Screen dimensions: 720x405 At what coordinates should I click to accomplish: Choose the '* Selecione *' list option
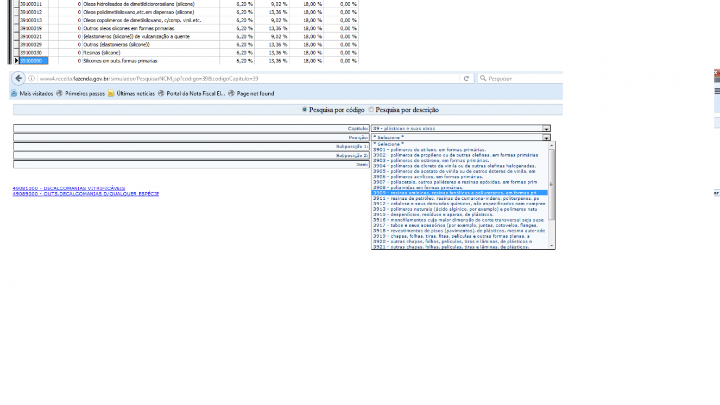[x=459, y=144]
